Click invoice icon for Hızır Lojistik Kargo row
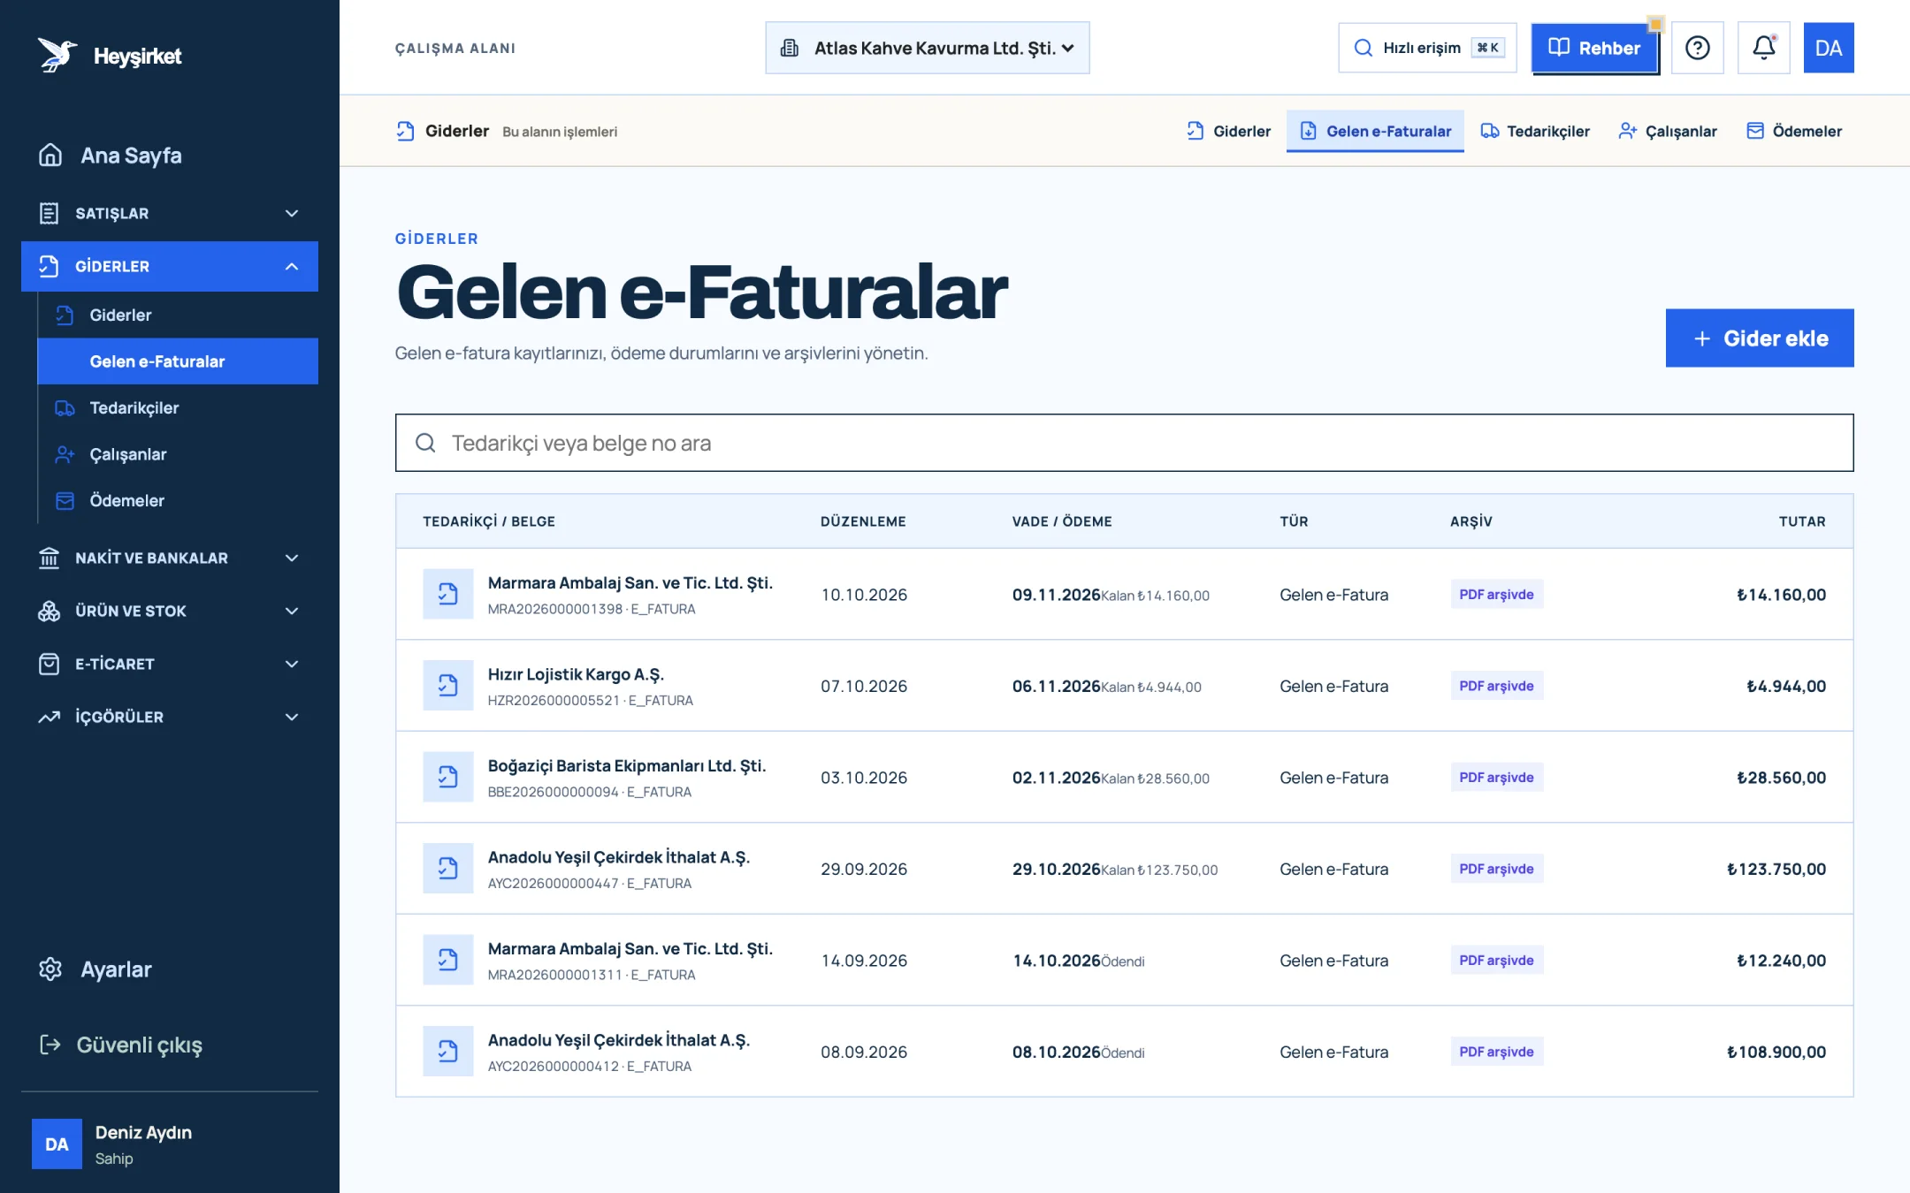 coord(447,686)
